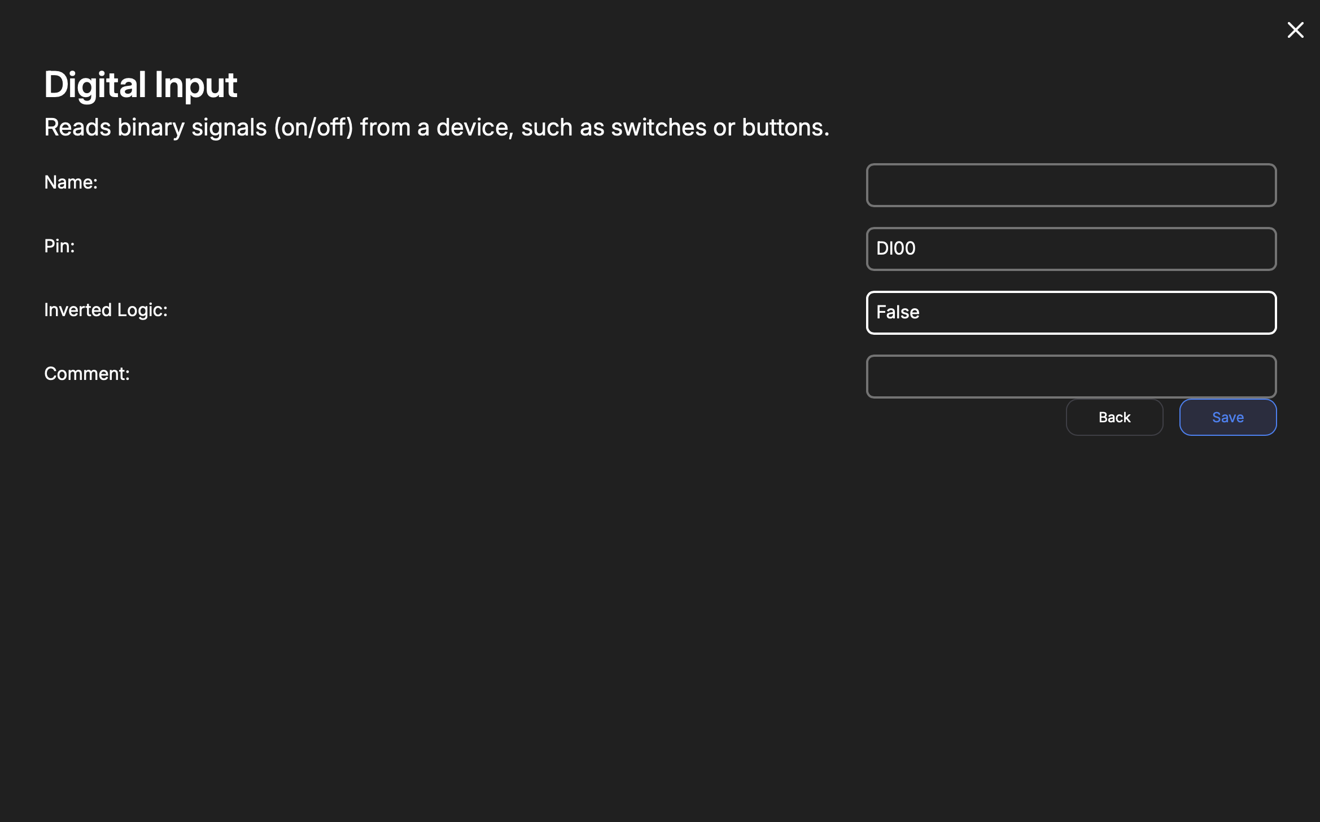
Task: Open the Inverted Logic False dropdown
Action: click(1071, 313)
